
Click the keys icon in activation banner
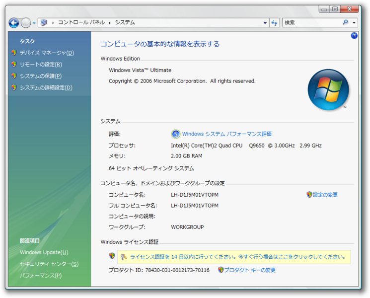click(124, 257)
